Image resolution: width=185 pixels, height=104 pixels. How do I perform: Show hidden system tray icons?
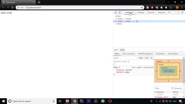pos(156,101)
